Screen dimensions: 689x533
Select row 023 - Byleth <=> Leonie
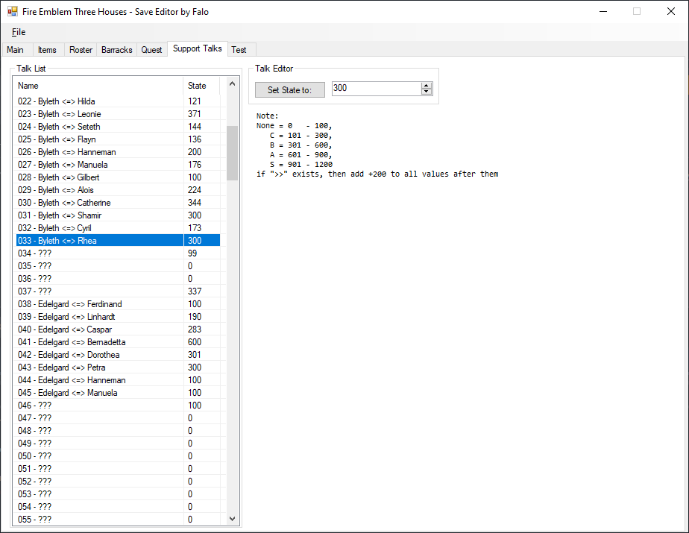pyautogui.click(x=119, y=114)
